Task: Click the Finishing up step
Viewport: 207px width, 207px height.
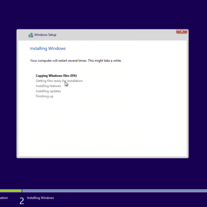Action: coord(44,96)
